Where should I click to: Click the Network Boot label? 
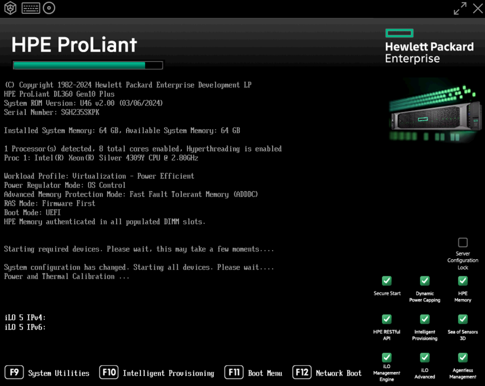tap(339, 373)
